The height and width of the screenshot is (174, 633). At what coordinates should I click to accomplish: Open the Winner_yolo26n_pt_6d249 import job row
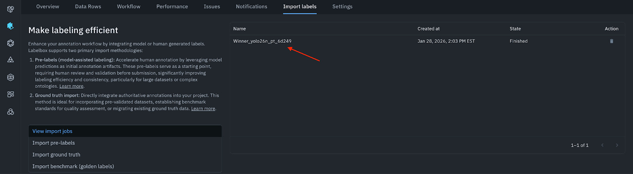[427, 41]
